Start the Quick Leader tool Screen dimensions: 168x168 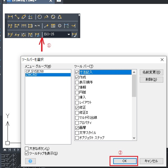[46, 26]
